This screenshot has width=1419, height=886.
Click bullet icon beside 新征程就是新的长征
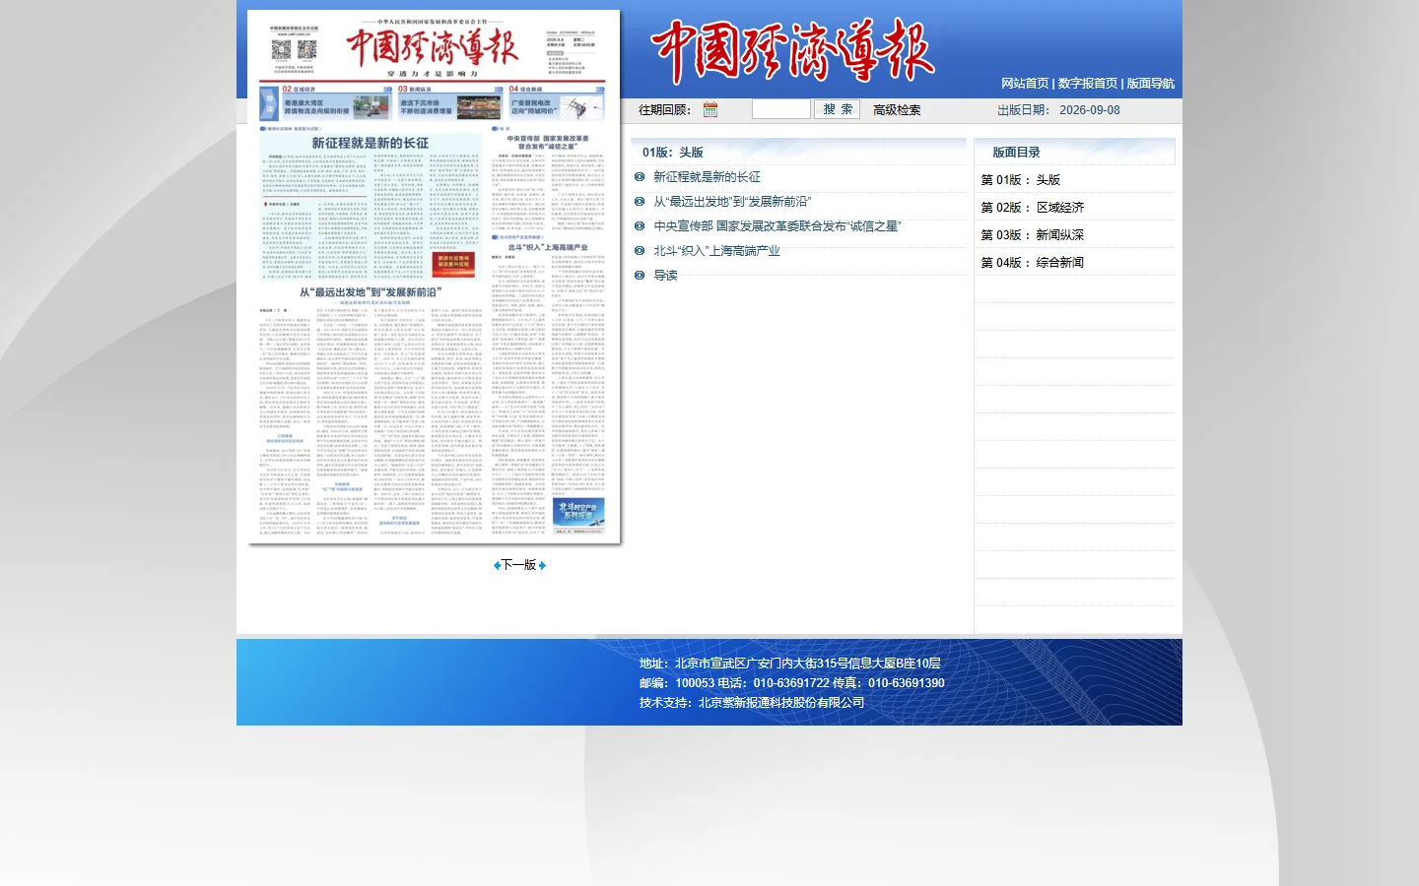[x=640, y=177]
